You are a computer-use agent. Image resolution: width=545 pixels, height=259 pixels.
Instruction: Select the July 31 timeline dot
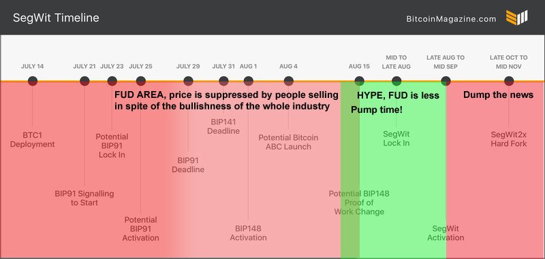point(223,81)
